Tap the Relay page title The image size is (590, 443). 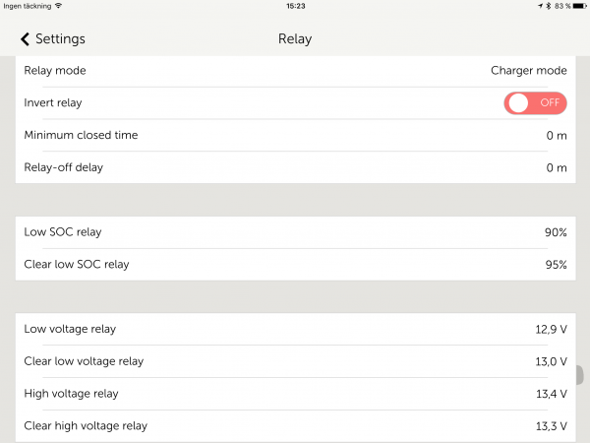295,39
